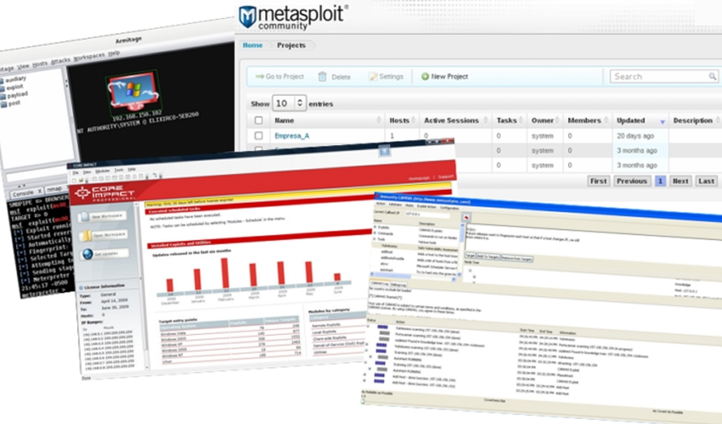This screenshot has width=722, height=424.
Task: Open the Configuration menu in CANVAS
Action: point(449,208)
